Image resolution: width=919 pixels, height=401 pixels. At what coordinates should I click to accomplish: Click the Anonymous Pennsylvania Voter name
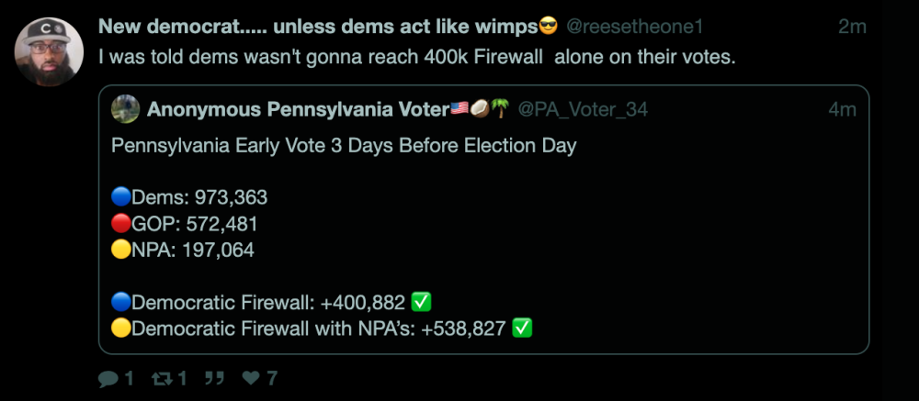(298, 109)
